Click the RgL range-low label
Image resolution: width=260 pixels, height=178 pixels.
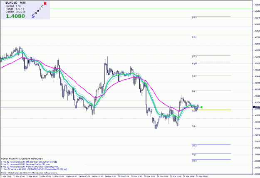point(194,154)
